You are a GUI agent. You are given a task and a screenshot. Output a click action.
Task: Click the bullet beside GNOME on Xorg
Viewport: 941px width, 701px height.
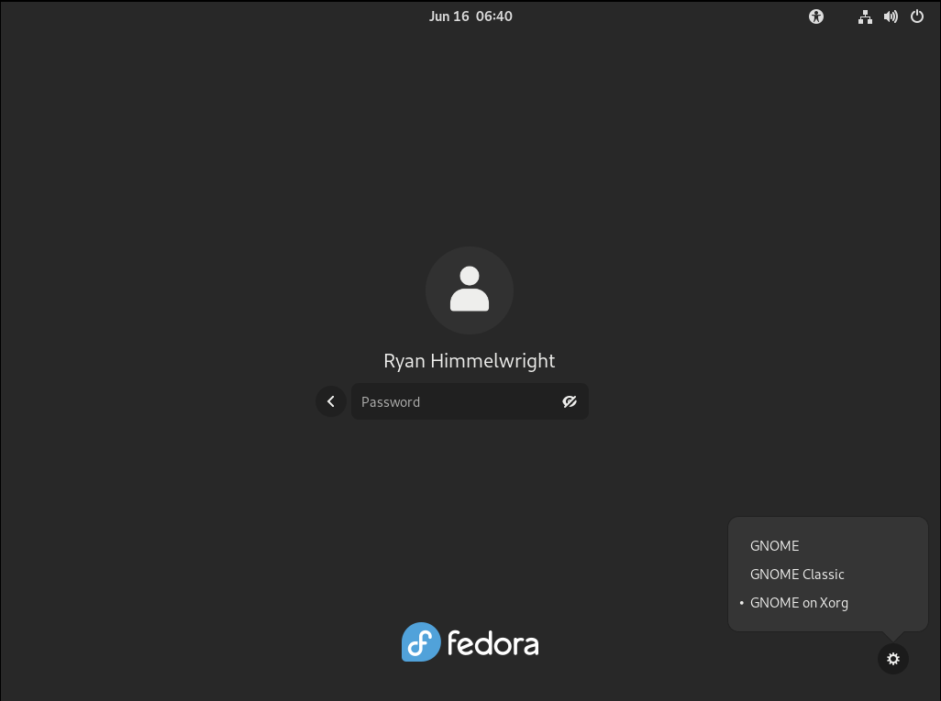741,603
